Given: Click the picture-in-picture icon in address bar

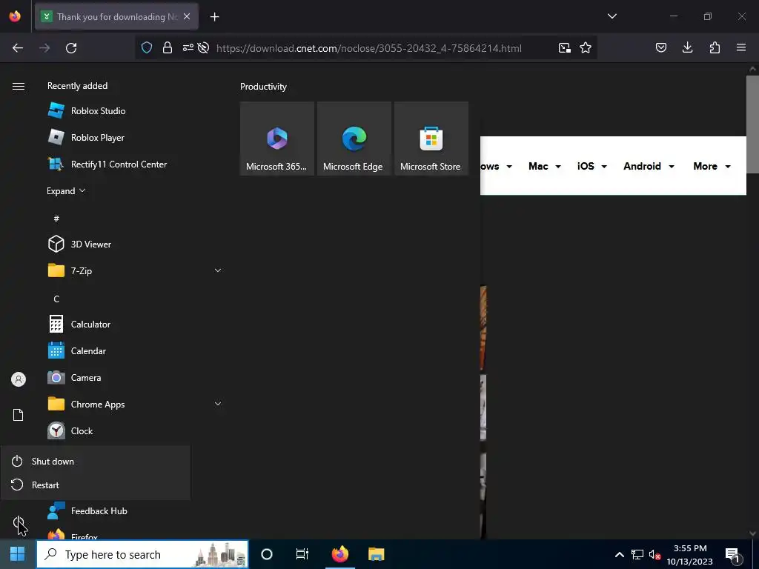Looking at the screenshot, I should point(564,48).
